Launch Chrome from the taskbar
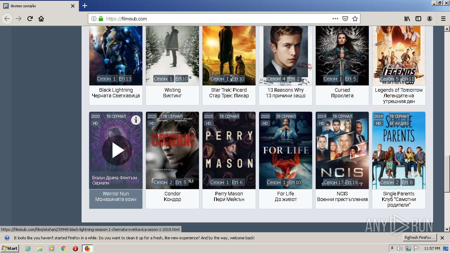450x253 pixels. (63, 248)
